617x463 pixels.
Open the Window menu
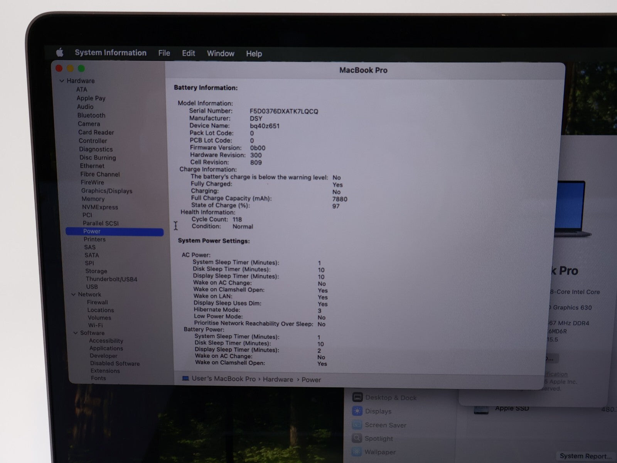(x=220, y=54)
